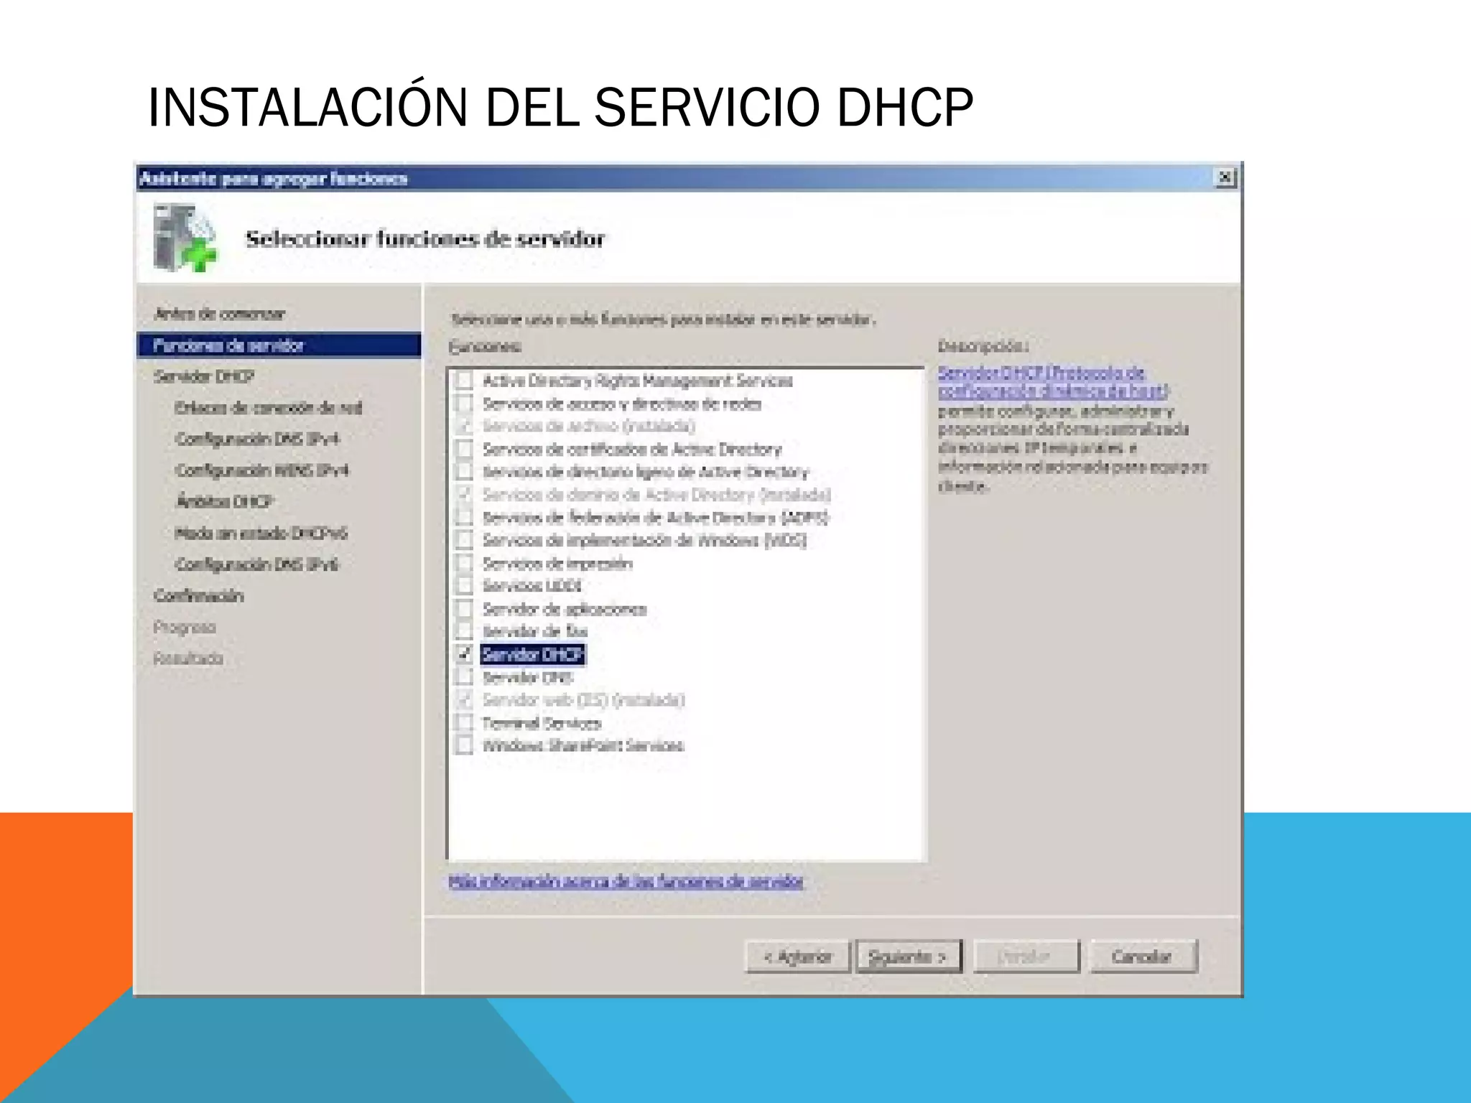This screenshot has width=1471, height=1103.
Task: Click the Anterior button
Action: (x=798, y=957)
